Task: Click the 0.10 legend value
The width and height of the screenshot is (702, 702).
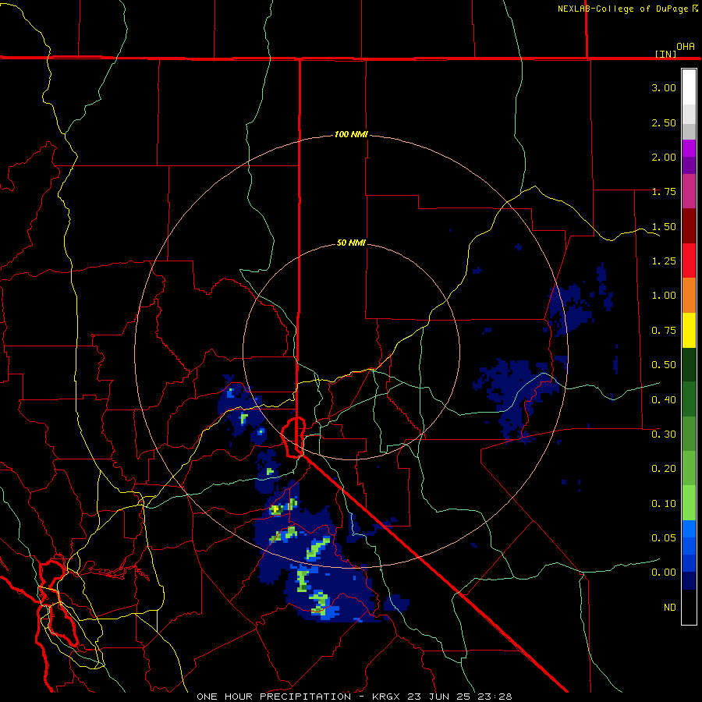Action: pyautogui.click(x=664, y=504)
